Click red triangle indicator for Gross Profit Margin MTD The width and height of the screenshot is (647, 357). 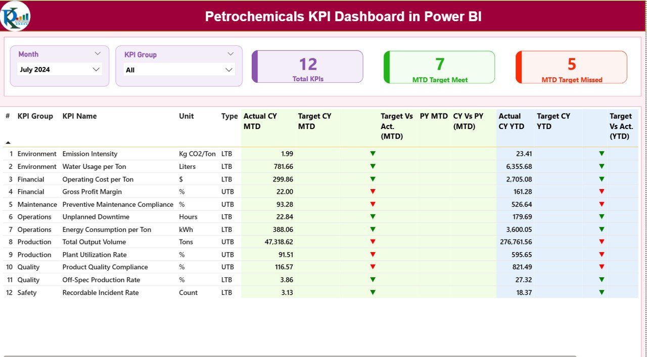coord(373,192)
